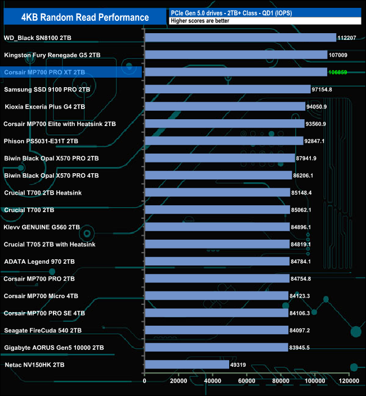The width and height of the screenshot is (366, 396).
Task: Click the '4KB Random Read Performance' title
Action: [x=85, y=17]
